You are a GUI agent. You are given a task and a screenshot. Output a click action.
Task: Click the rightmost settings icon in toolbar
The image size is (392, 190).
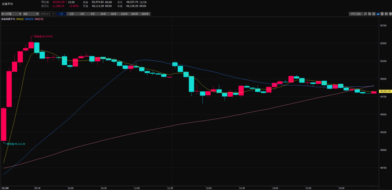pyautogui.click(x=389, y=14)
